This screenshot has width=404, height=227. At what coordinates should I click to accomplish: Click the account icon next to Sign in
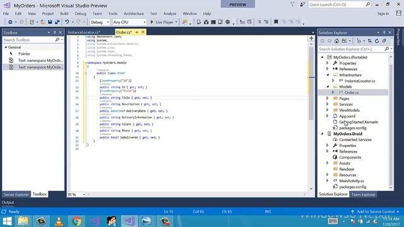point(398,13)
